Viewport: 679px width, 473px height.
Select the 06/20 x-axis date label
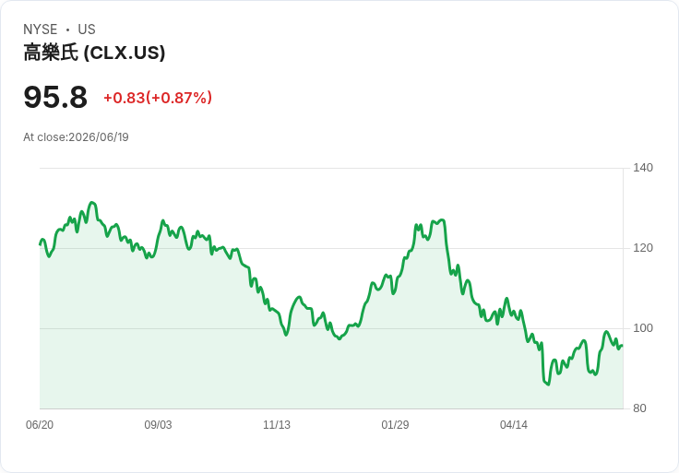40,425
